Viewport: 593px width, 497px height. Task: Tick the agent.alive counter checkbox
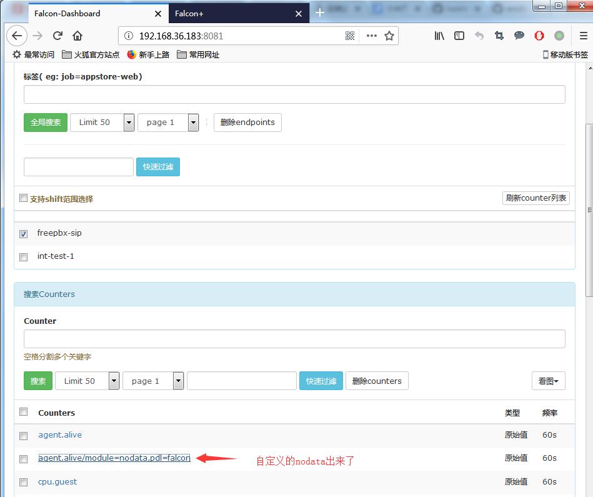click(x=24, y=436)
